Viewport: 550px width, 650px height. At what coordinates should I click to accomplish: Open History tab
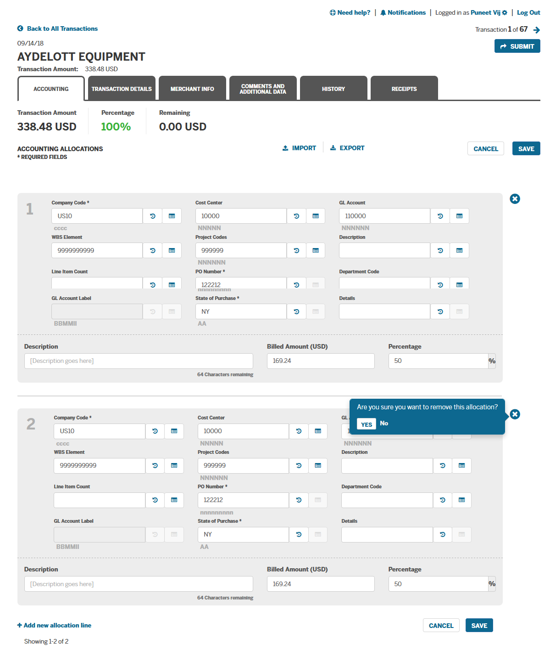(x=333, y=89)
